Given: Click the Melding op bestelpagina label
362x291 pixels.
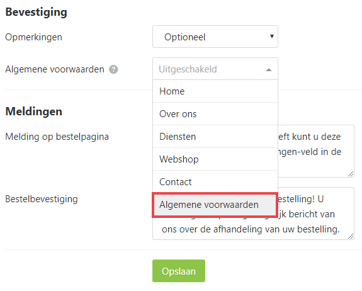Looking at the screenshot, I should tap(57, 137).
